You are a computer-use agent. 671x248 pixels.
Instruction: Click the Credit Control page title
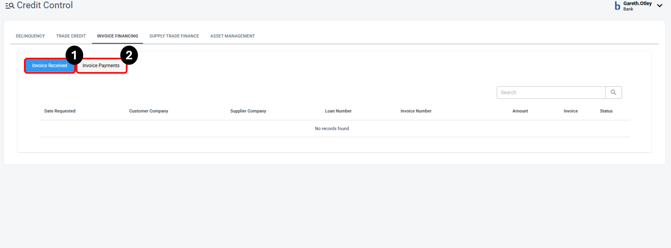tap(44, 5)
